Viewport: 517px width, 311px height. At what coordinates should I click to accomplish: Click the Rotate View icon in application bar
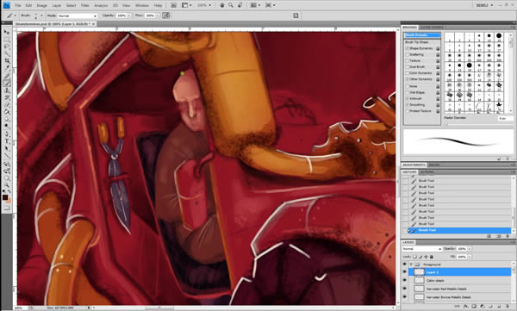coord(240,5)
